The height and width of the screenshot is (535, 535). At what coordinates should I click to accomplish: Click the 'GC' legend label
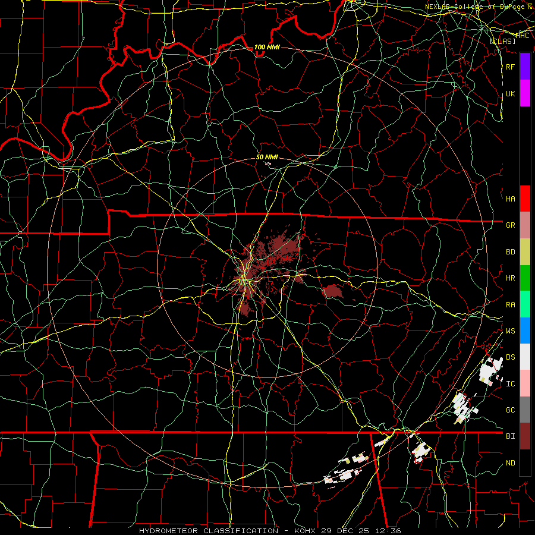coord(510,410)
